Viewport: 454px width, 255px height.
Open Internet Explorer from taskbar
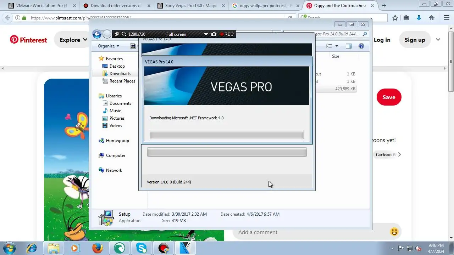32,248
